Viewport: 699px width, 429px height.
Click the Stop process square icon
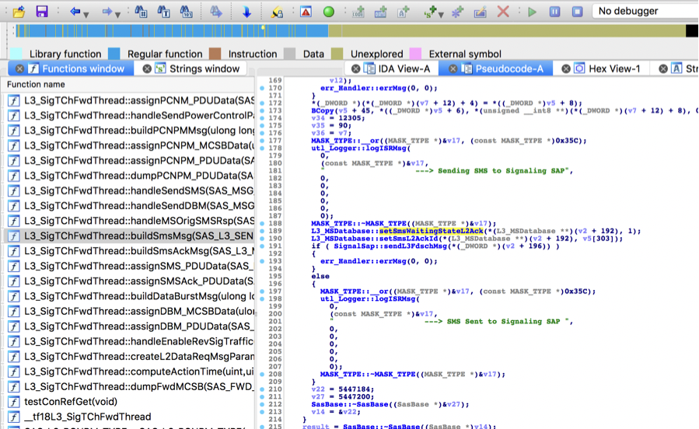pyautogui.click(x=576, y=12)
